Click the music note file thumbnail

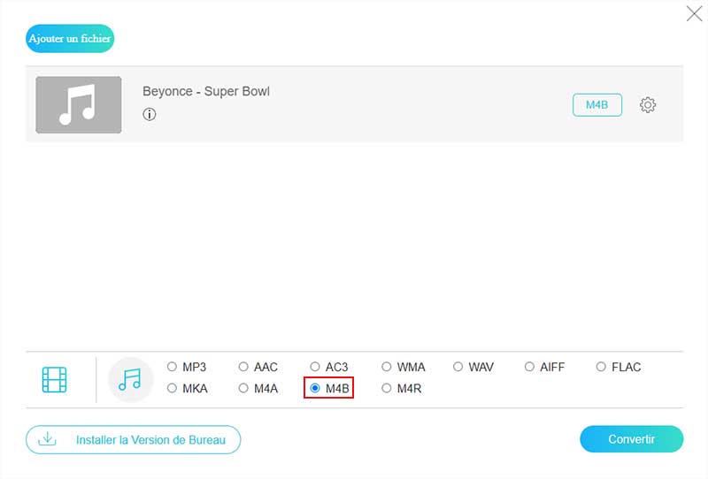[79, 105]
